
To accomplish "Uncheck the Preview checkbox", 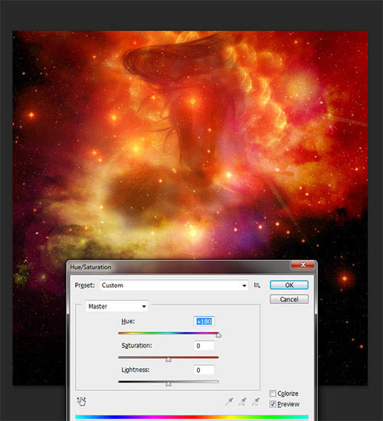I will click(x=273, y=404).
